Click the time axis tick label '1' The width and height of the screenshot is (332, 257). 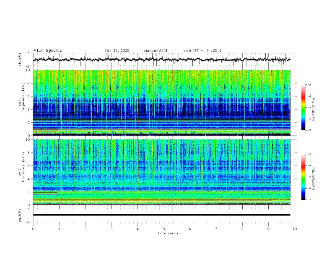[x=59, y=229]
